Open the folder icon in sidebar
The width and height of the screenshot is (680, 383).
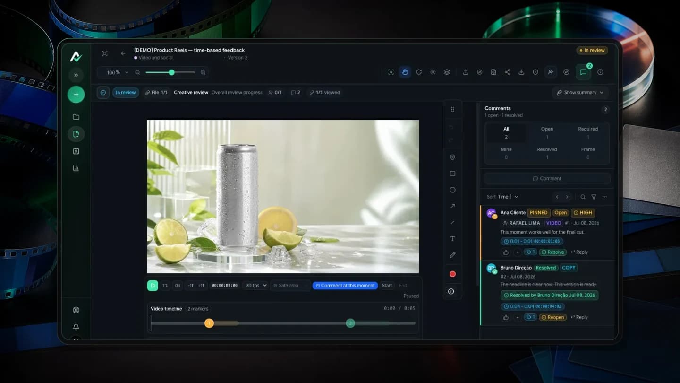click(x=76, y=117)
